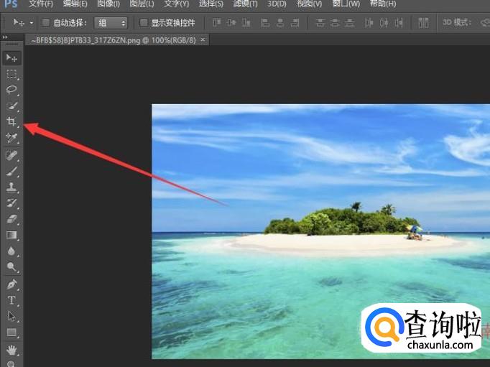Select the Gradient tool
Image resolution: width=490 pixels, height=367 pixels.
(x=11, y=235)
